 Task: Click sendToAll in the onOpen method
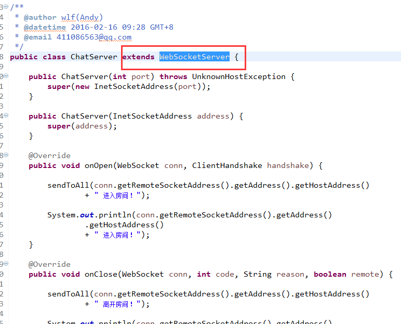[68, 185]
